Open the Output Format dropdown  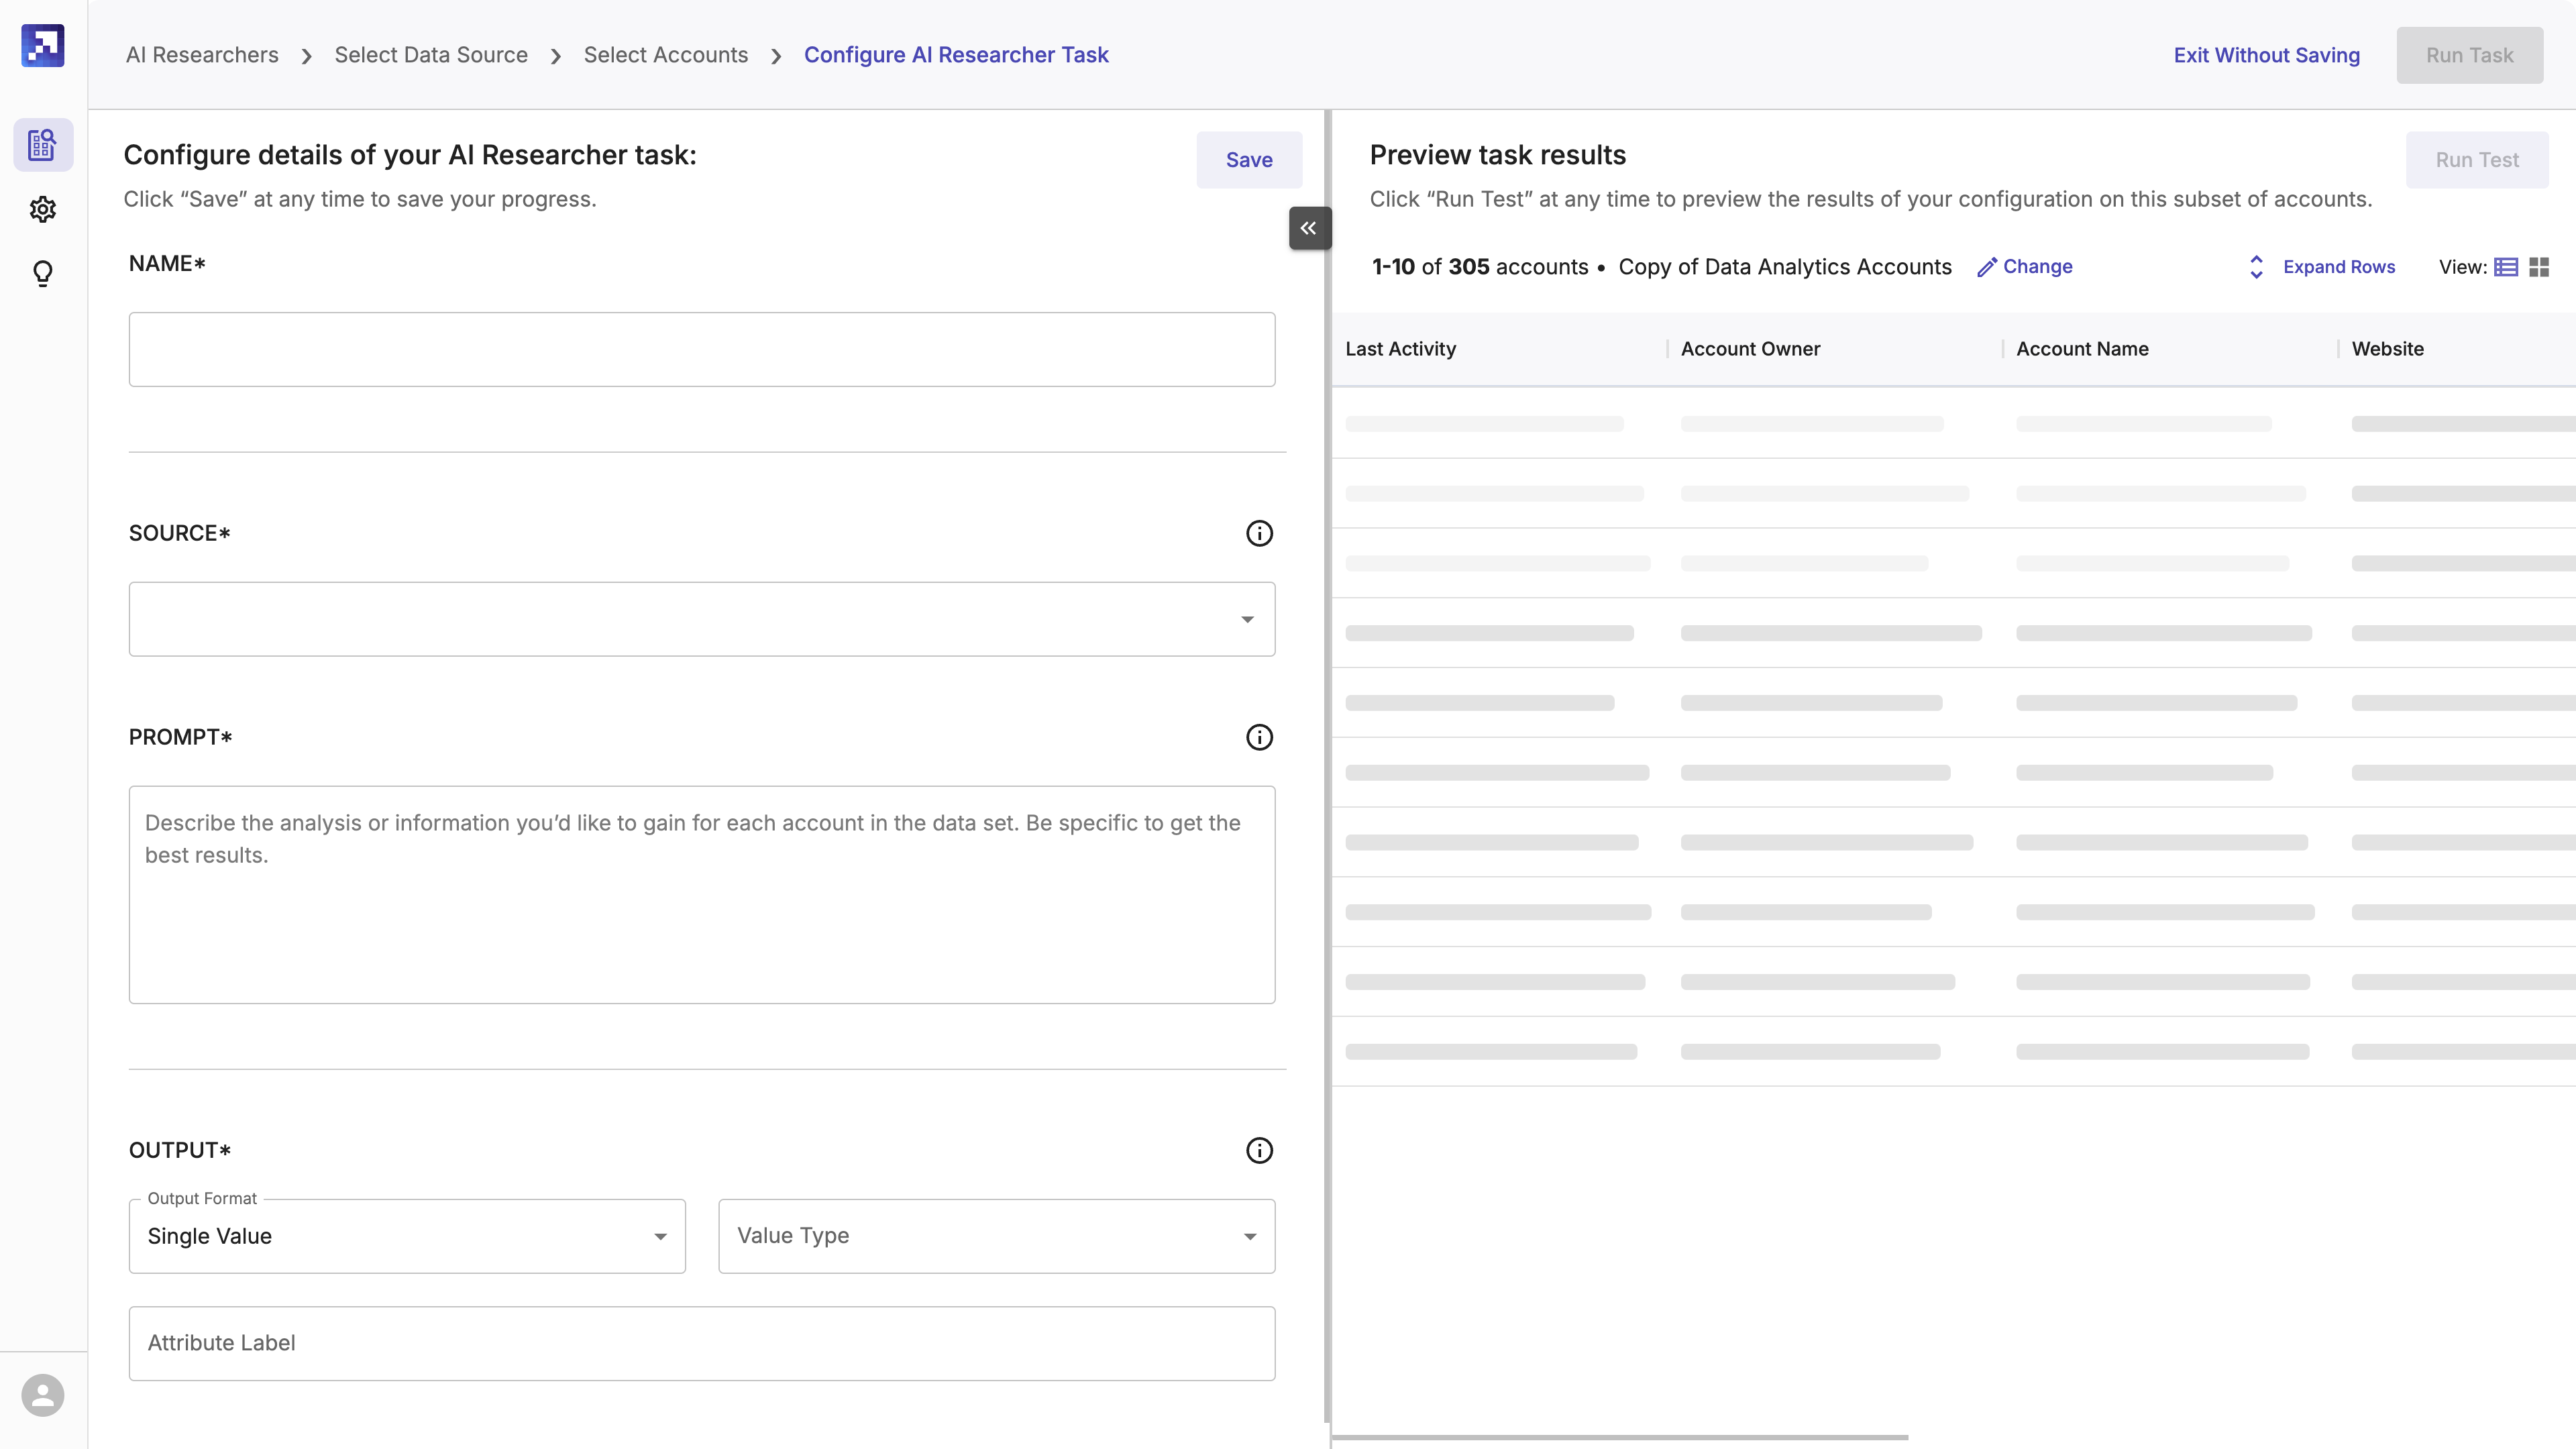click(x=407, y=1236)
